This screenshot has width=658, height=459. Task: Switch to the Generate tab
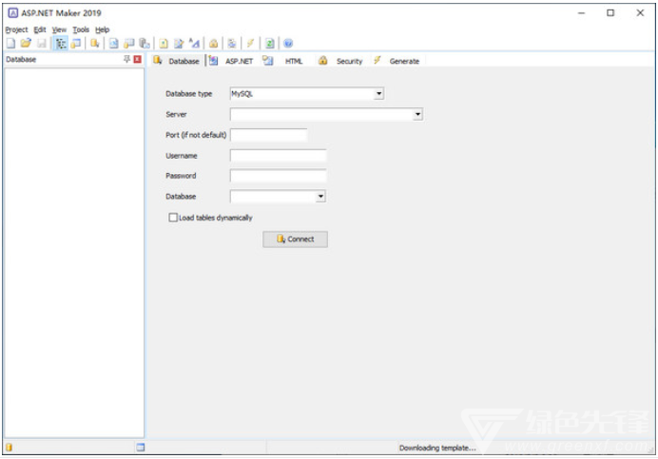[397, 61]
